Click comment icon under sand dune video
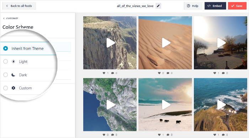 coord(168,73)
